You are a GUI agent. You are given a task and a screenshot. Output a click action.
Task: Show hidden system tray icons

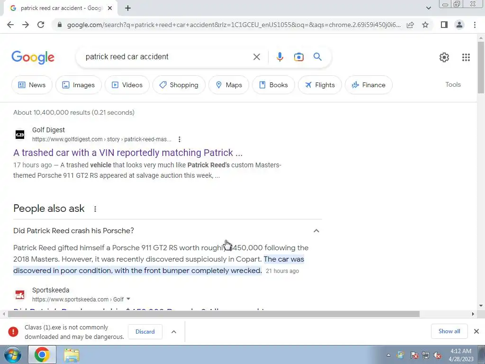coord(388,355)
